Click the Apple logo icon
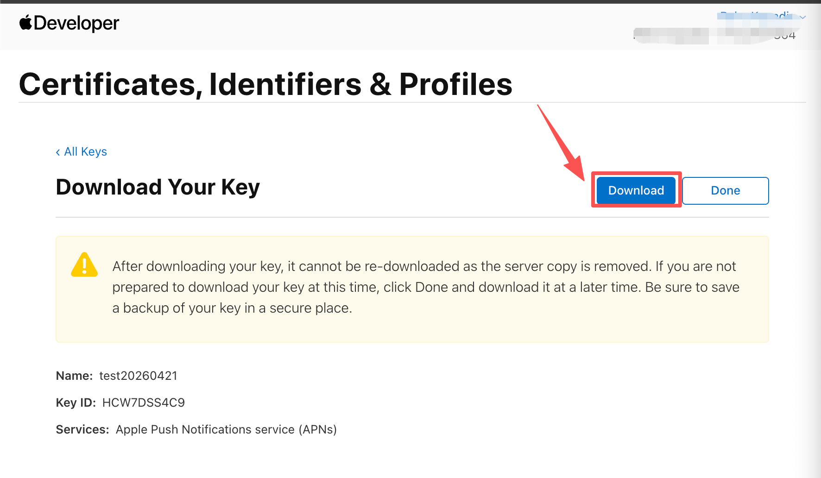Image resolution: width=821 pixels, height=478 pixels. point(25,22)
